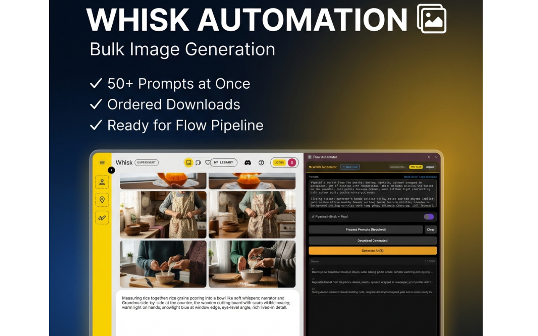Open Discord via the Discord icon

click(x=248, y=163)
